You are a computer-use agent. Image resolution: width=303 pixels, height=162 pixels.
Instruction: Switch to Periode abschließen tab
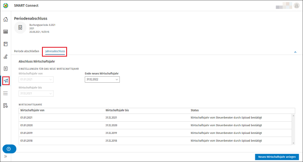pos(26,51)
